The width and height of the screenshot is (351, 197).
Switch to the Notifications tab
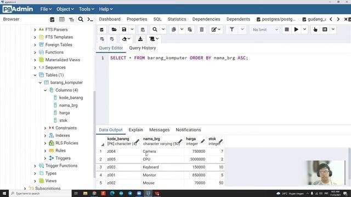[188, 130]
